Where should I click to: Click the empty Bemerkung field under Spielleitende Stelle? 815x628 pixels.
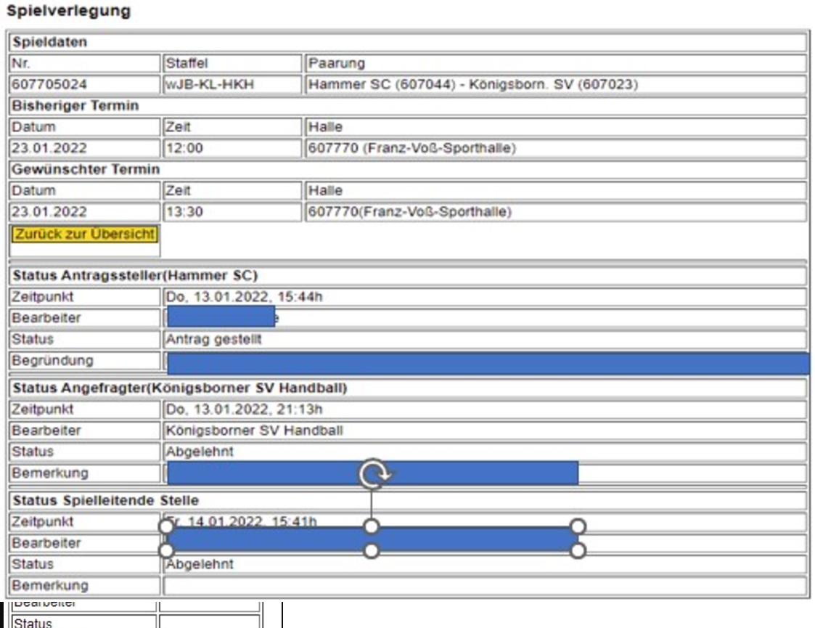[485, 586]
